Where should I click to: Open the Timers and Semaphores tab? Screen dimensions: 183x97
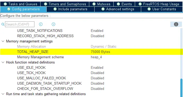pyautogui.click(x=65, y=4)
